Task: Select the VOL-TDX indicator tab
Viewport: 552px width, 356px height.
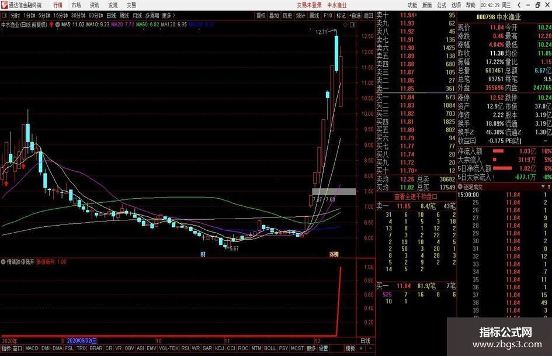Action: pyautogui.click(x=169, y=348)
